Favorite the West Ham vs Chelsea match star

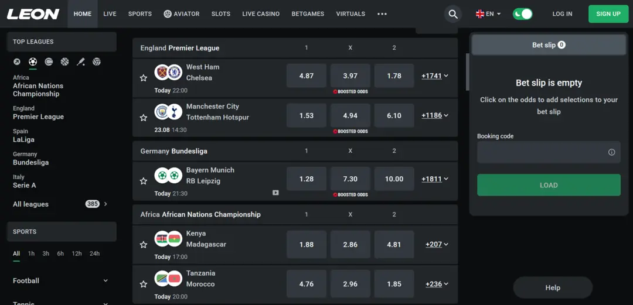144,78
